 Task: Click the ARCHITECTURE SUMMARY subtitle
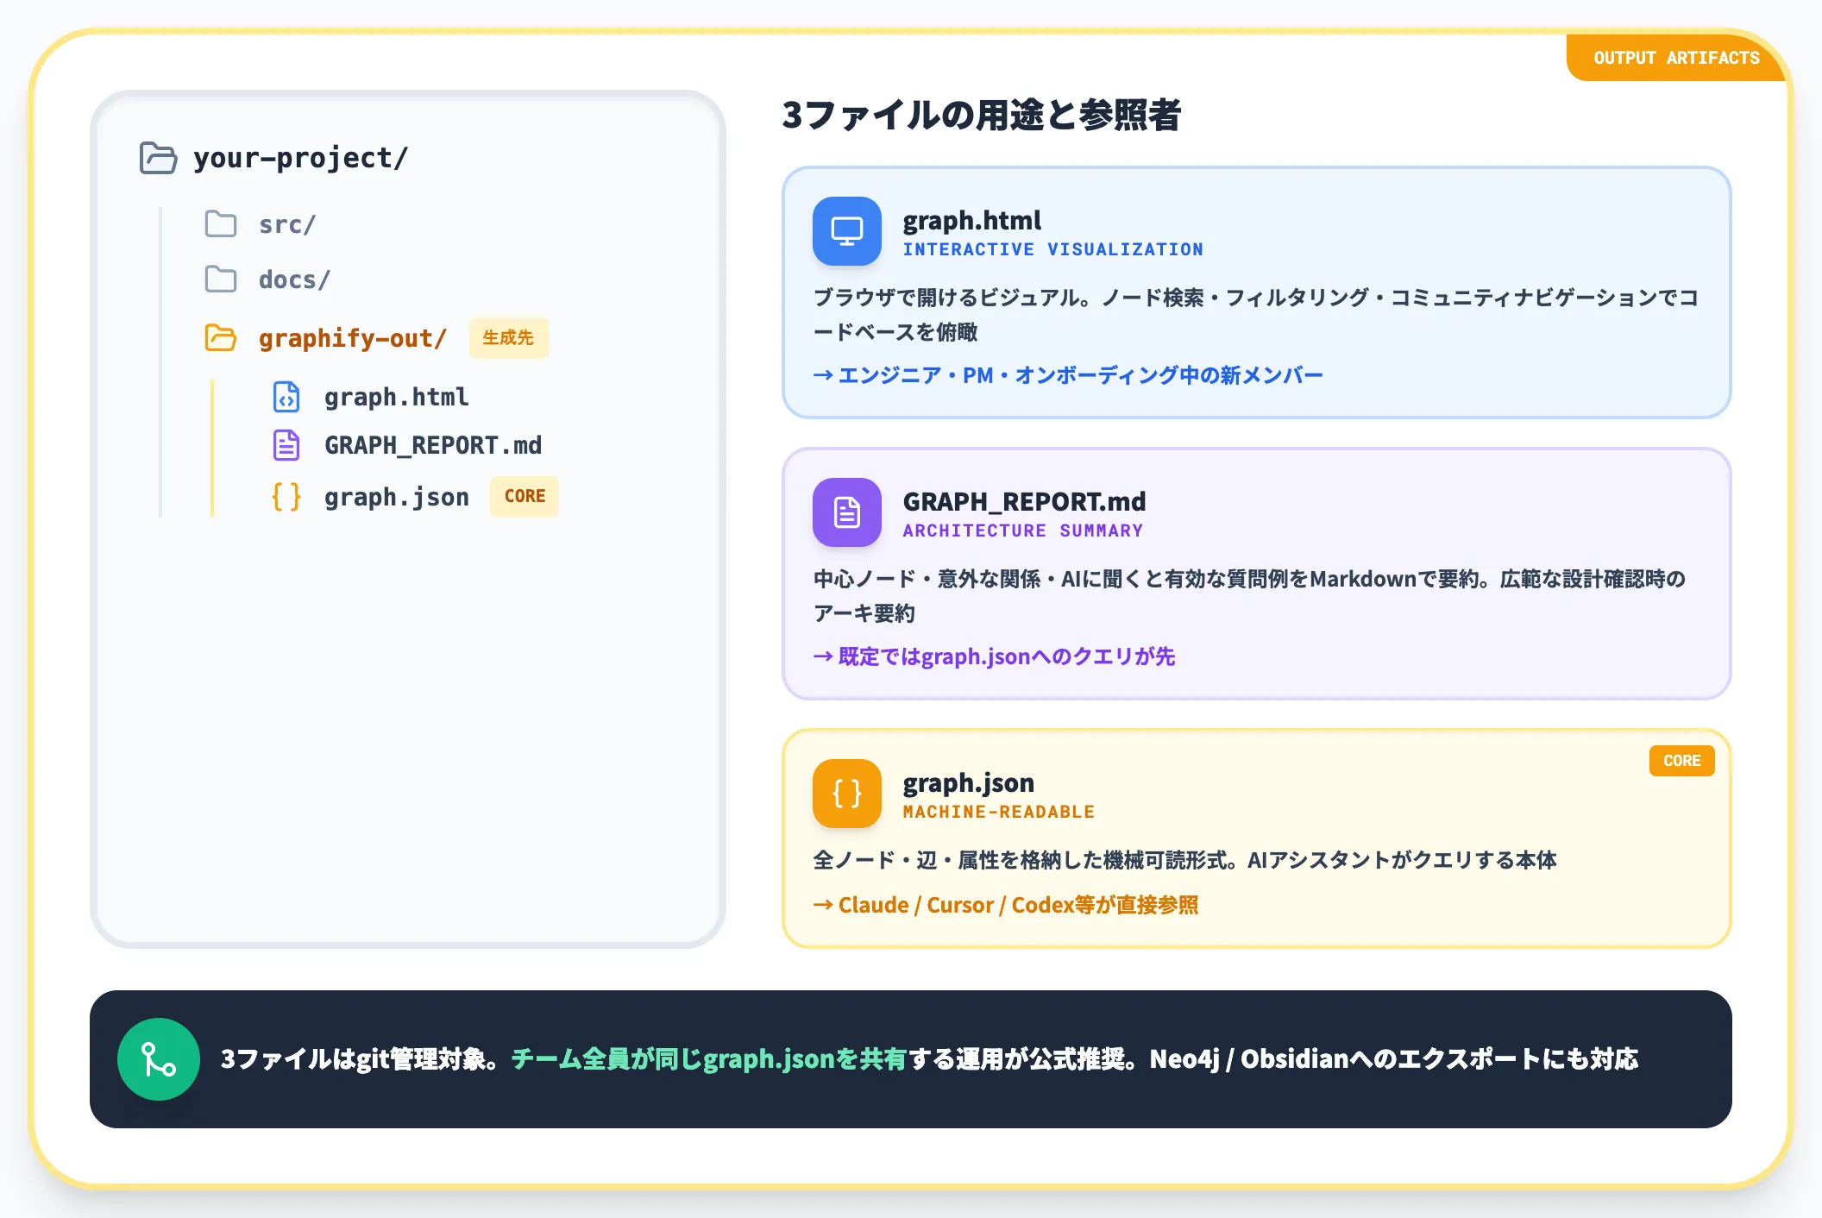(x=1022, y=531)
